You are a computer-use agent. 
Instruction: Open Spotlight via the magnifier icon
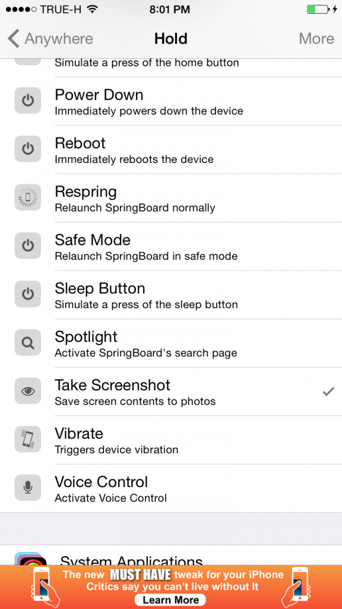pyautogui.click(x=27, y=343)
